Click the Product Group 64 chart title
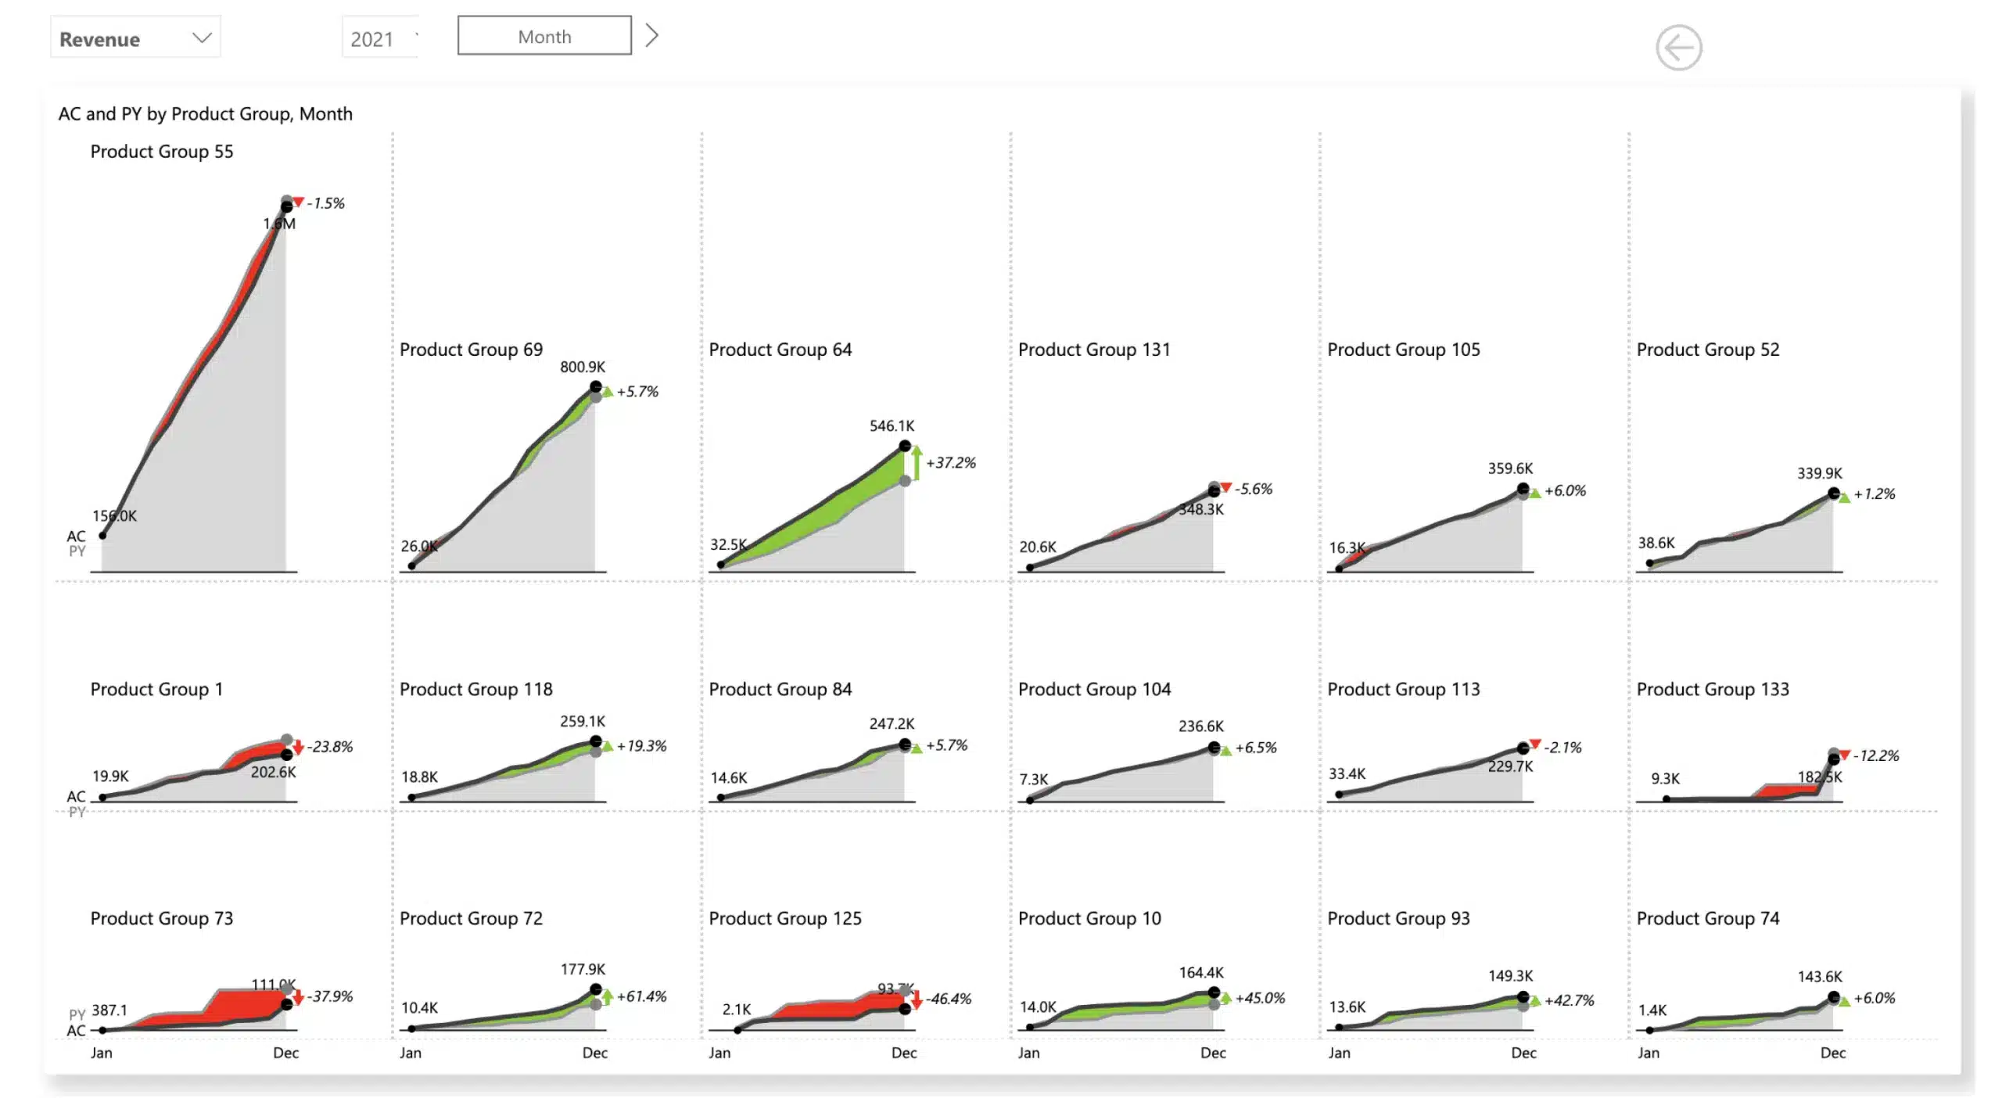This screenshot has width=2002, height=1098. [x=780, y=350]
